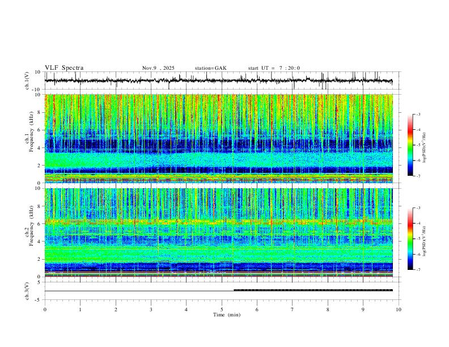Click the time axis tick label "5"

pyautogui.click(x=222, y=310)
